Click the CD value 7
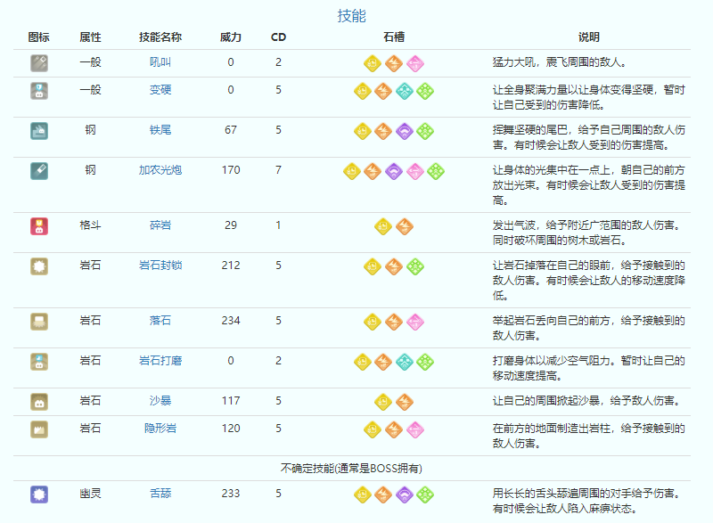 tap(278, 170)
